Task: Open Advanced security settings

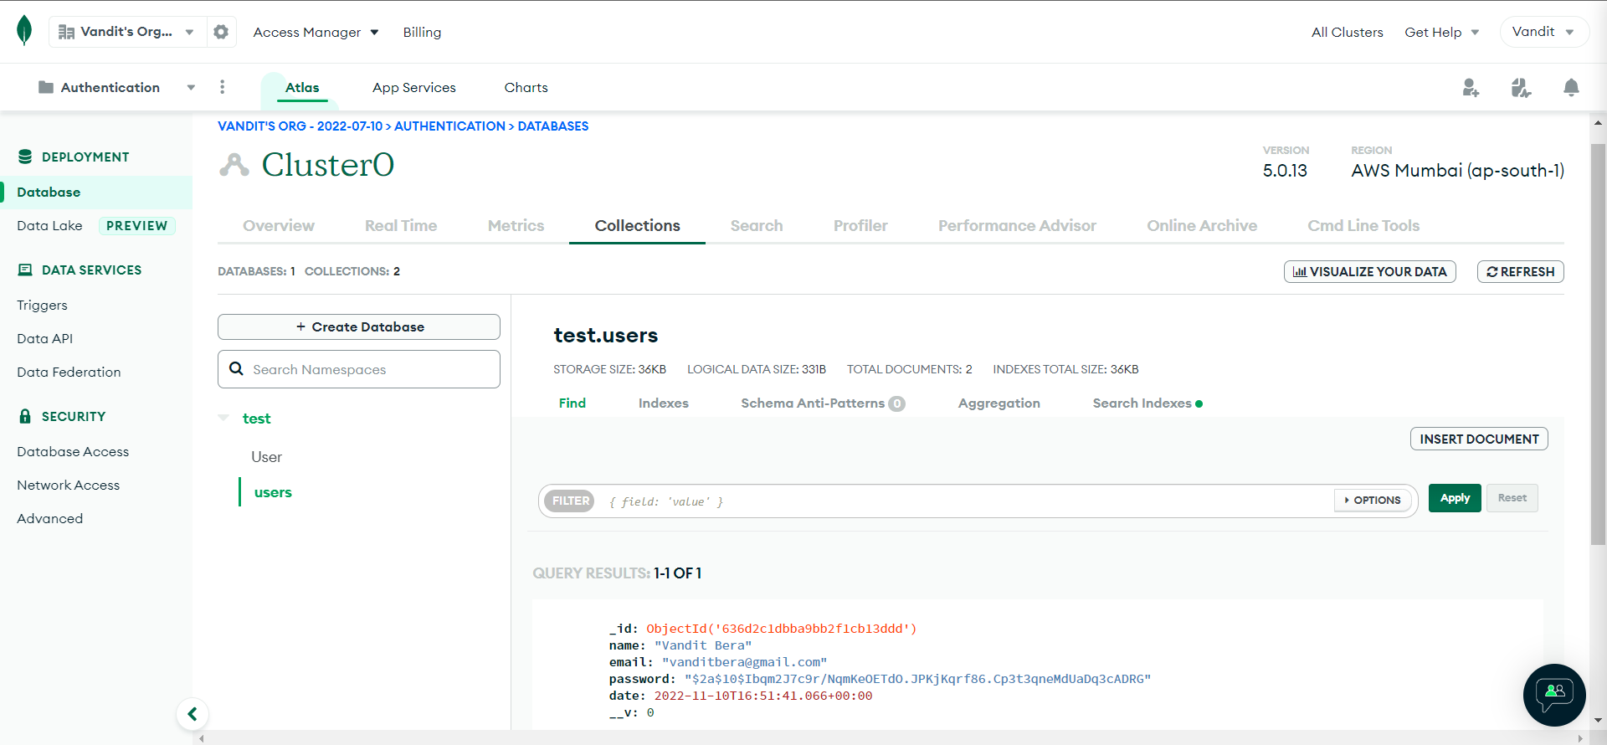Action: (x=49, y=518)
